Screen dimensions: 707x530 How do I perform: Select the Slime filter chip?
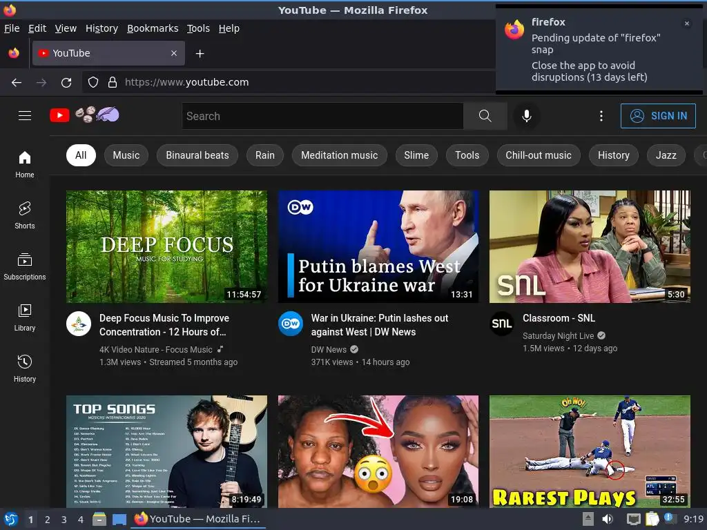(416, 155)
